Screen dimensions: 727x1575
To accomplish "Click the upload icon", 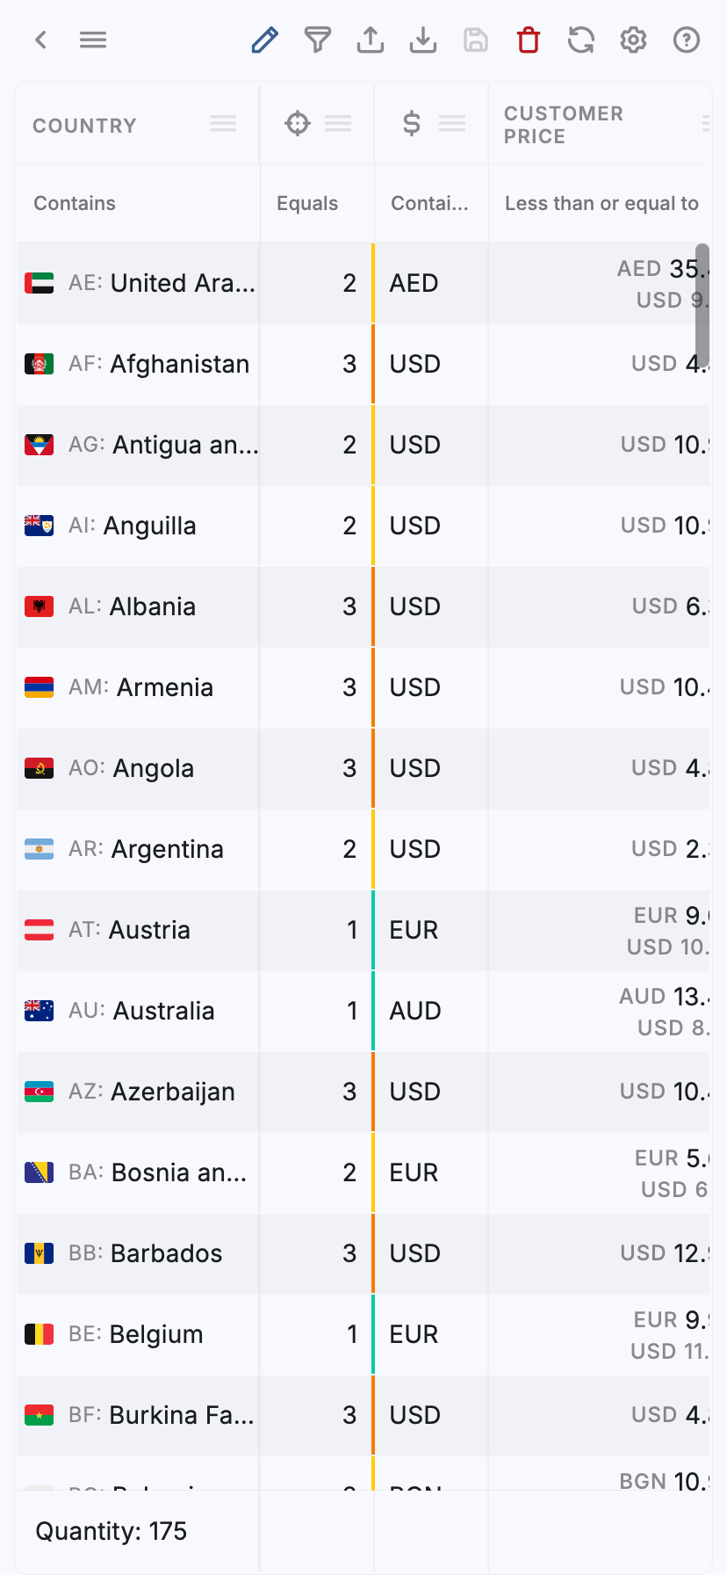I will click(371, 40).
